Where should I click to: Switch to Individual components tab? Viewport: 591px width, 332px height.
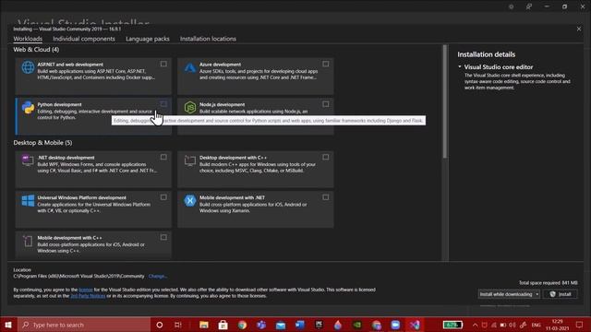(x=84, y=39)
